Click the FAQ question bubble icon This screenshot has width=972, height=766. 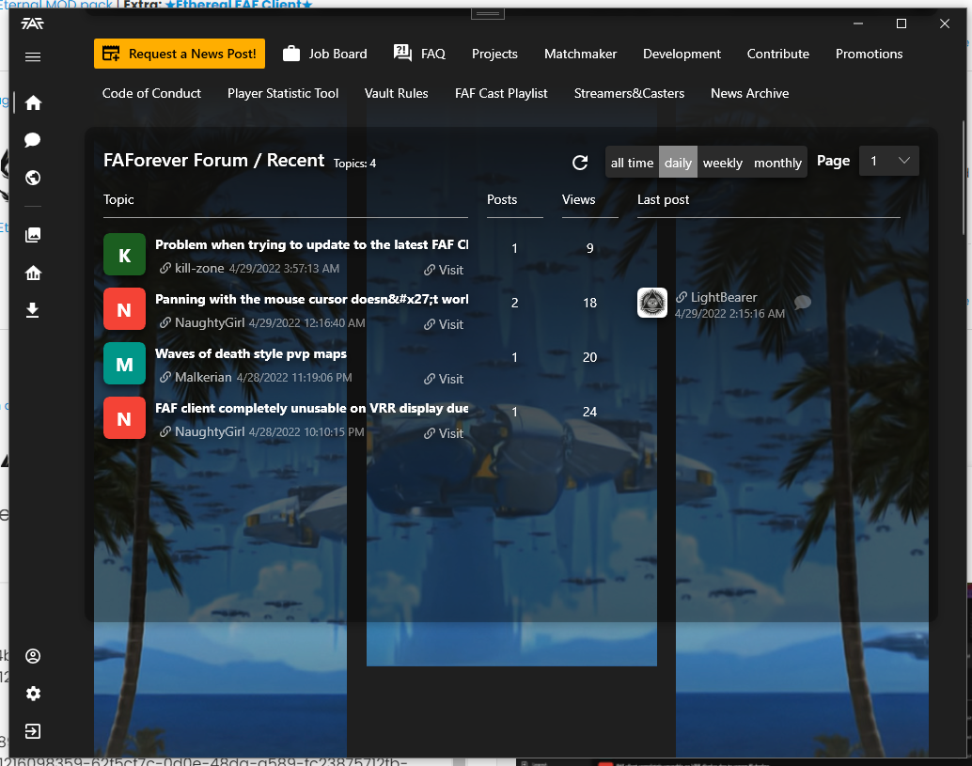(403, 54)
